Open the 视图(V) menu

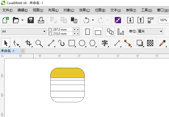38,10
